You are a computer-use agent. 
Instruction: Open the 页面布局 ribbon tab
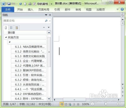pyautogui.click(x=44, y=10)
